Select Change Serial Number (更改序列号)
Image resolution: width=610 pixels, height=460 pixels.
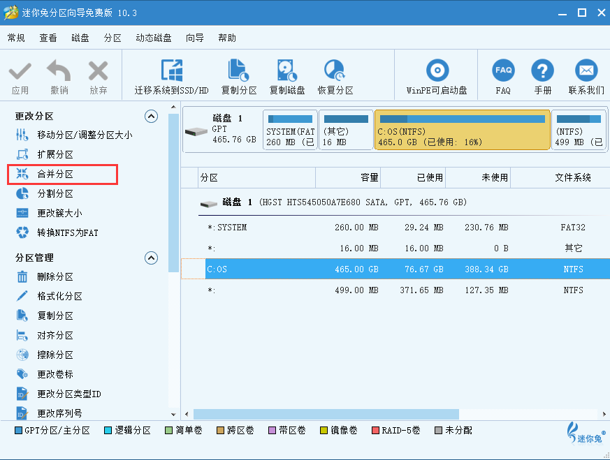[49, 413]
